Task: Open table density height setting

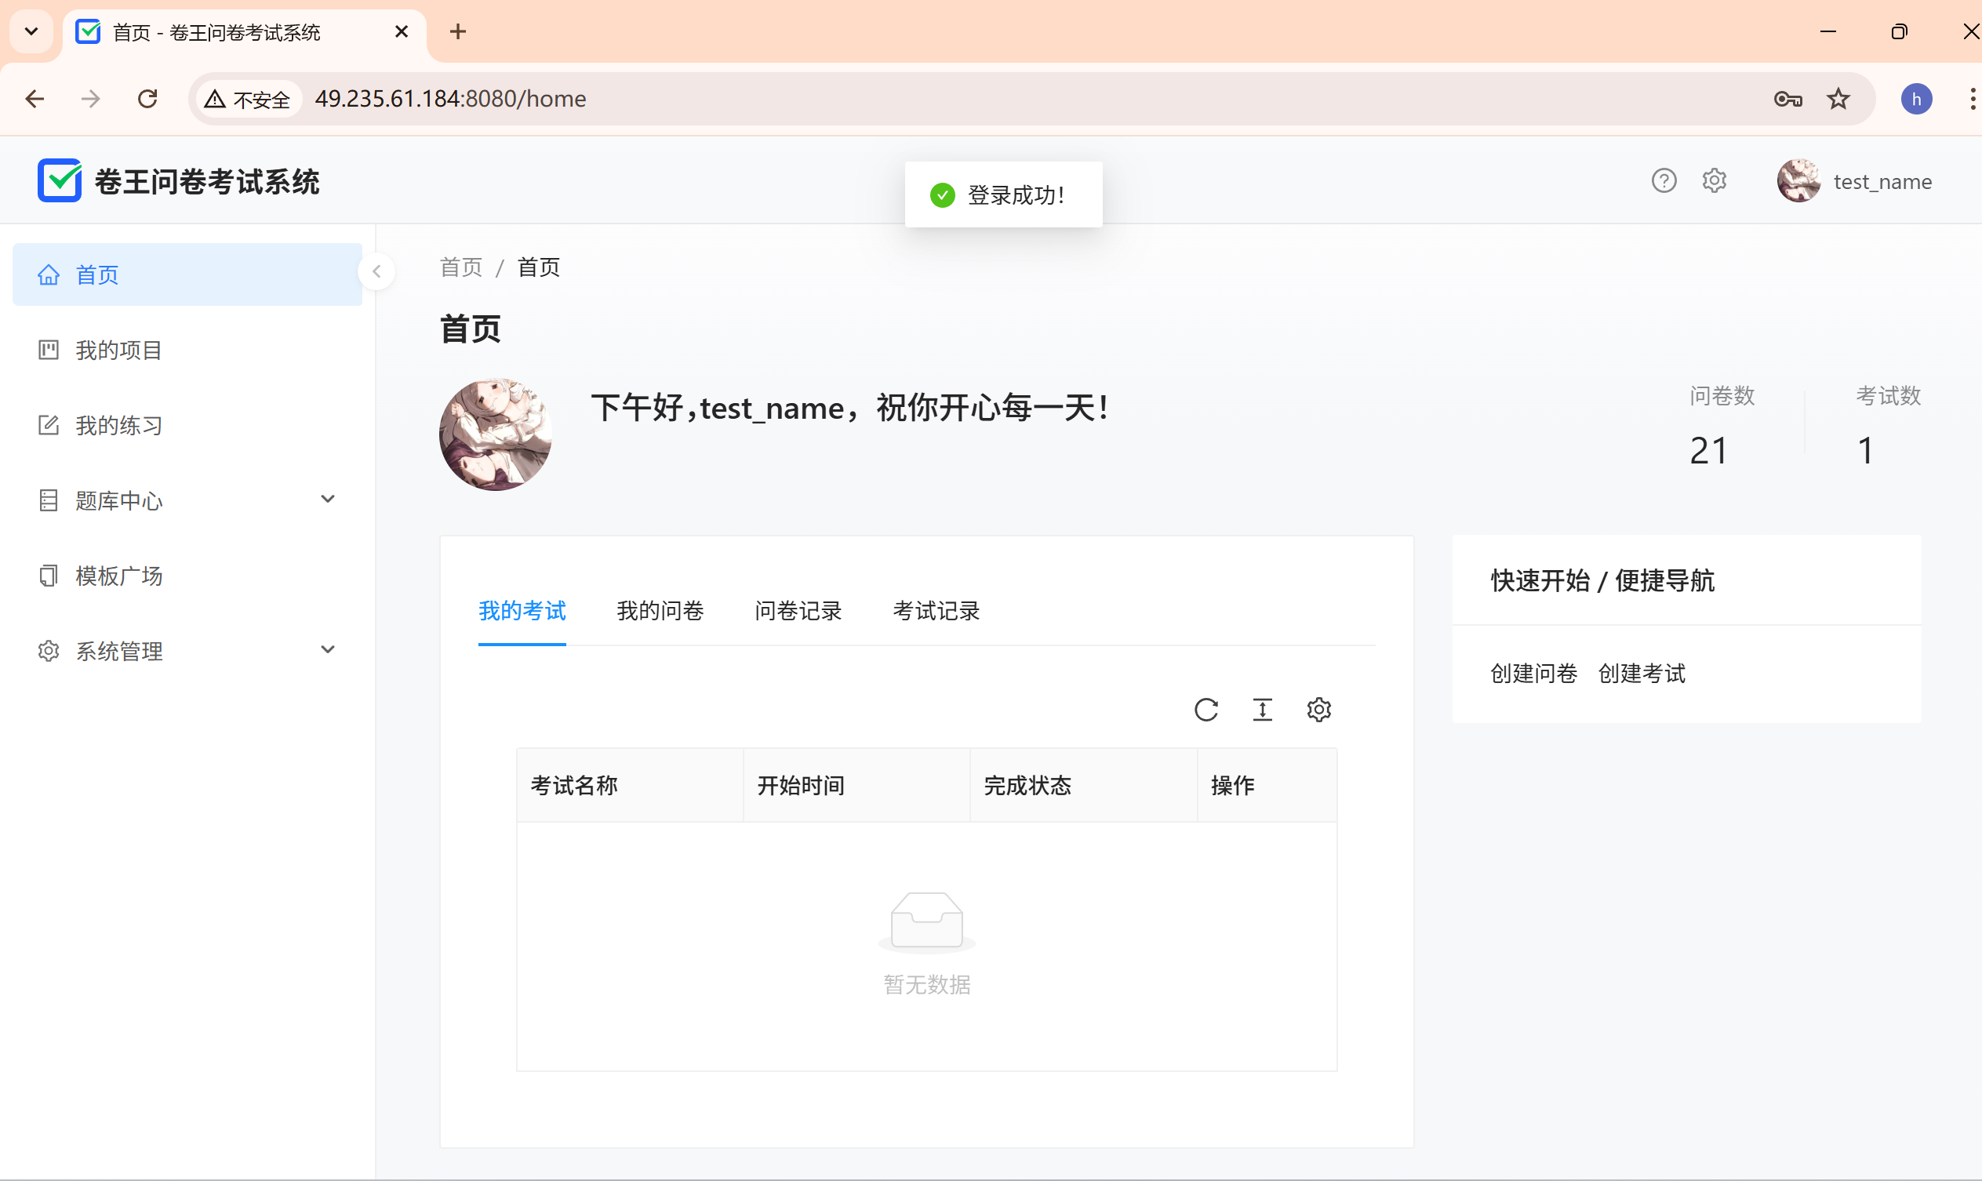Action: pyautogui.click(x=1263, y=709)
